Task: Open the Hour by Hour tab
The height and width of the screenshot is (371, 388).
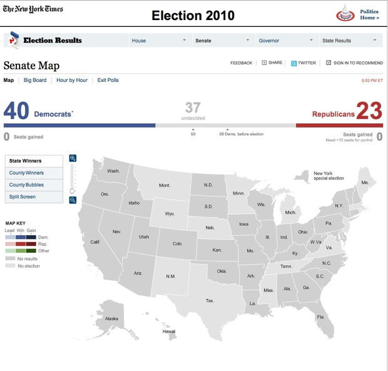Action: (x=72, y=80)
